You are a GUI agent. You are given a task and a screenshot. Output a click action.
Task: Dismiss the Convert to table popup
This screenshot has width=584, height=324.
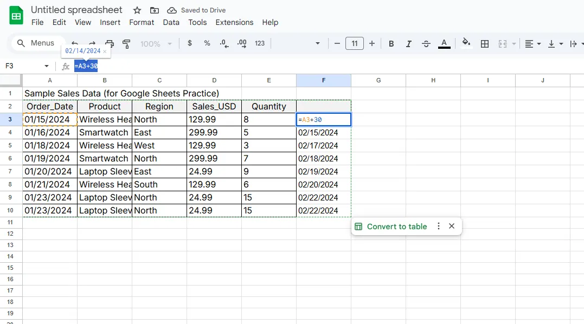click(452, 226)
